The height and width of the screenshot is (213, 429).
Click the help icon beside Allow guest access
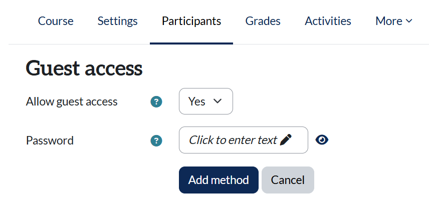[156, 102]
